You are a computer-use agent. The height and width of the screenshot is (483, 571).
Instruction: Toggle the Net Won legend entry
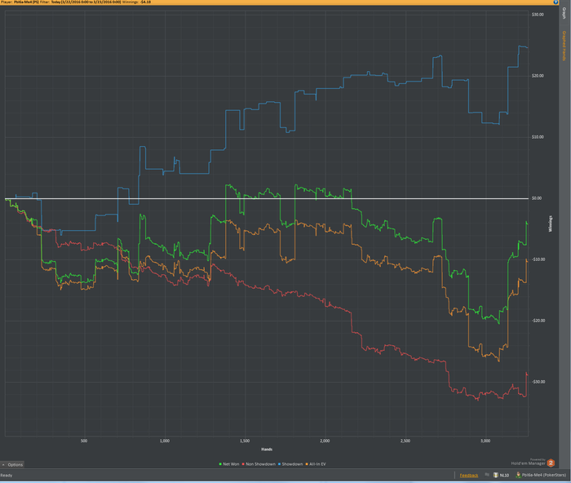(229, 464)
